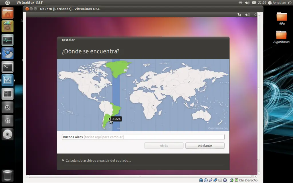Open the Ubuntu dash logo button
The image size is (293, 183).
[7, 3]
